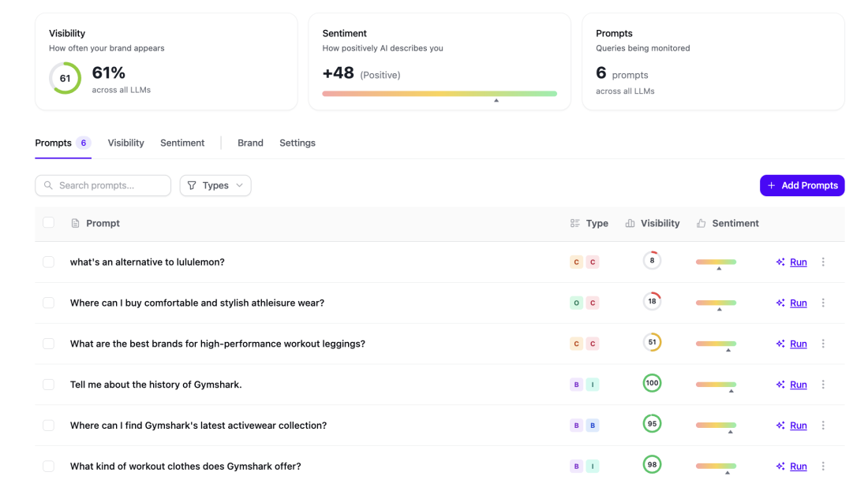Run the Gymshark workout clothes prompt
868x502 pixels.
[x=798, y=466]
